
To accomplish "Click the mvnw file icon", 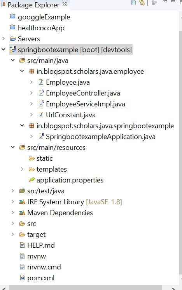I will coord(22,256).
